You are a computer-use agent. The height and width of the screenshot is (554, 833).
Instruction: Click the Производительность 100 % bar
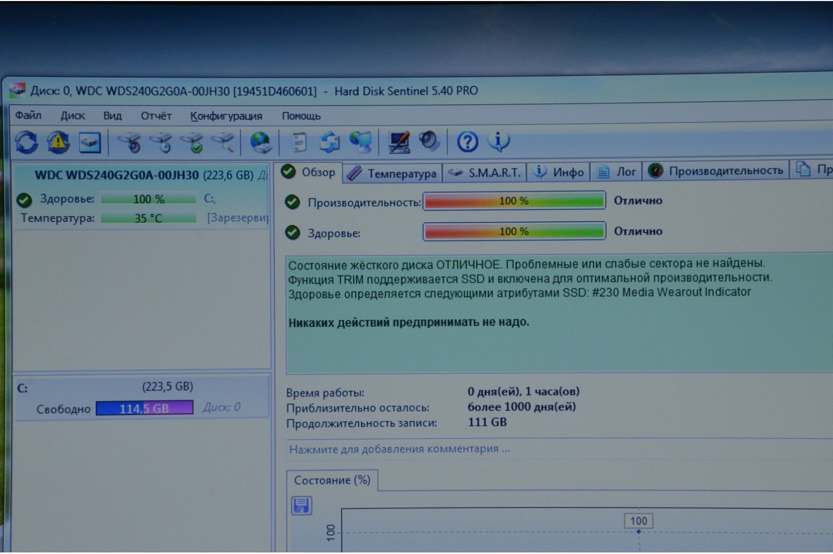coord(514,201)
